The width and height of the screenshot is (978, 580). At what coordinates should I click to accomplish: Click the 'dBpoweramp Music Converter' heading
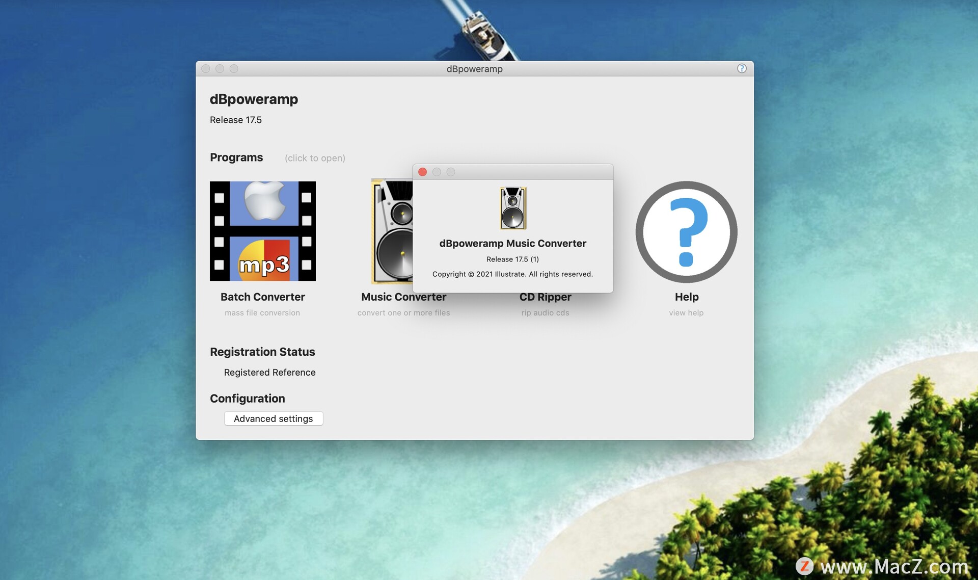512,244
